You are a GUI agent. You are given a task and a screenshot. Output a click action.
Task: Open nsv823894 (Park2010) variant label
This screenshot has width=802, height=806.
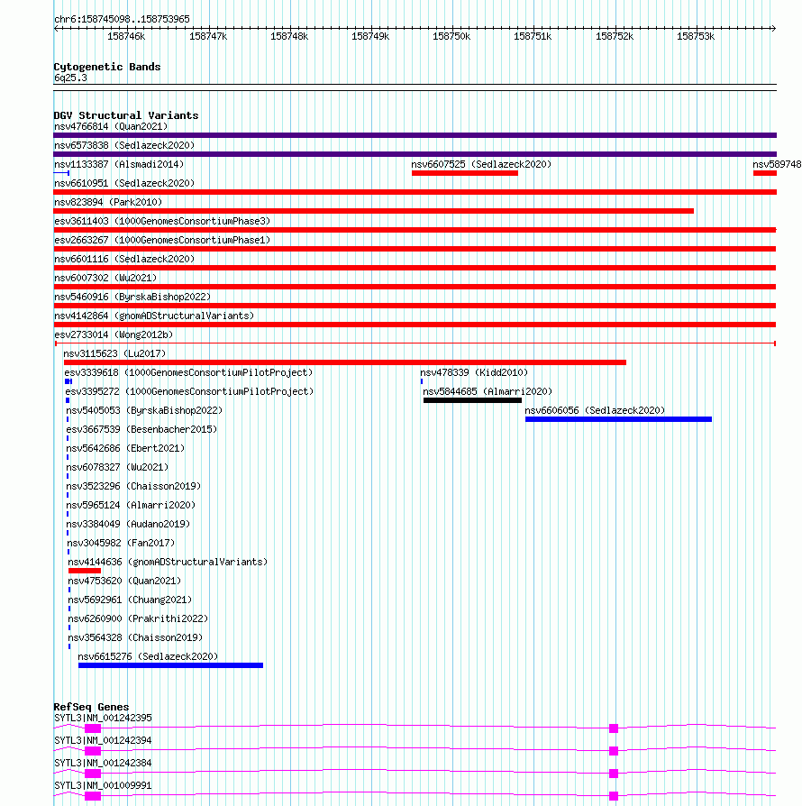108,203
